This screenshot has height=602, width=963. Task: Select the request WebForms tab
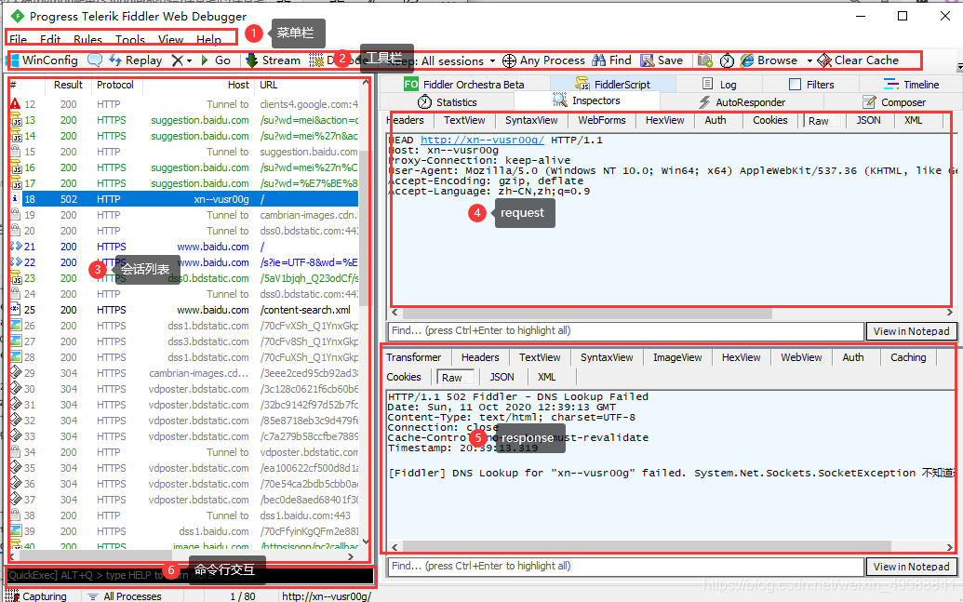[602, 120]
